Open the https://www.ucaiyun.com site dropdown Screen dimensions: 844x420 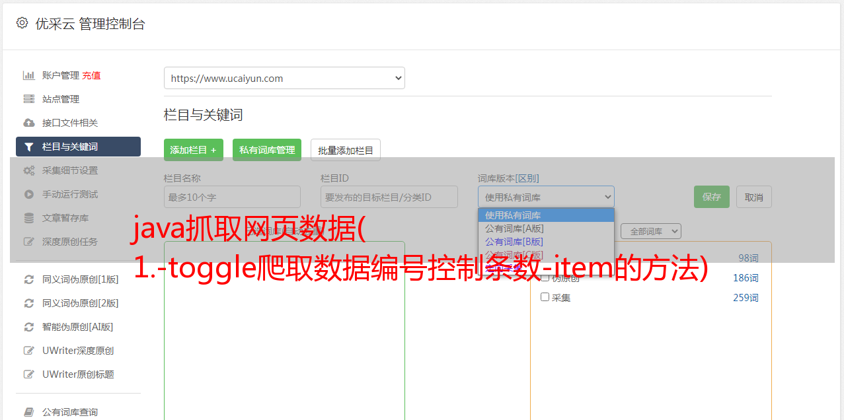pyautogui.click(x=284, y=78)
